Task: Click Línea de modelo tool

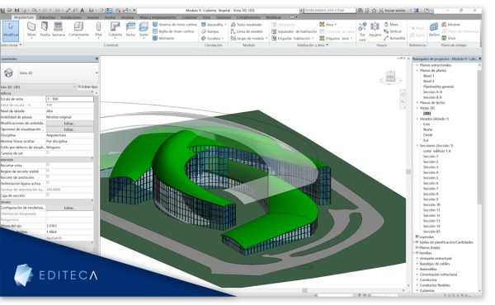Action: 247,31
